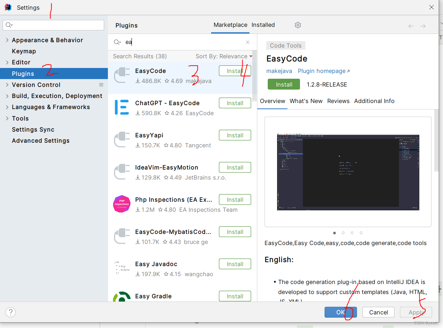The width and height of the screenshot is (443, 328).
Task: Open the Plugin homepage link
Action: pyautogui.click(x=324, y=71)
